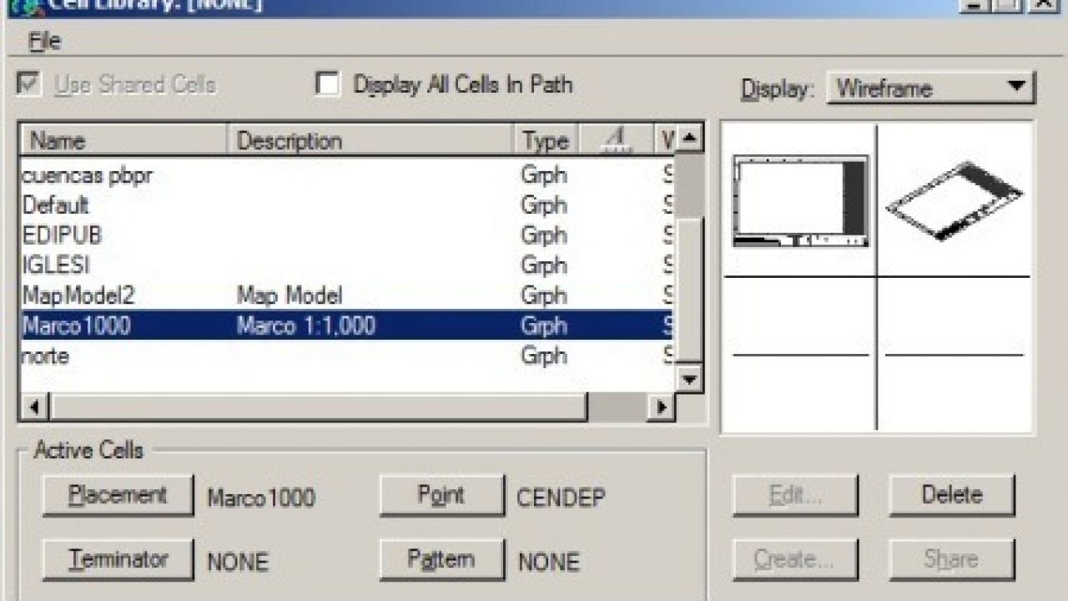Click the text-style A column header icon

click(616, 141)
